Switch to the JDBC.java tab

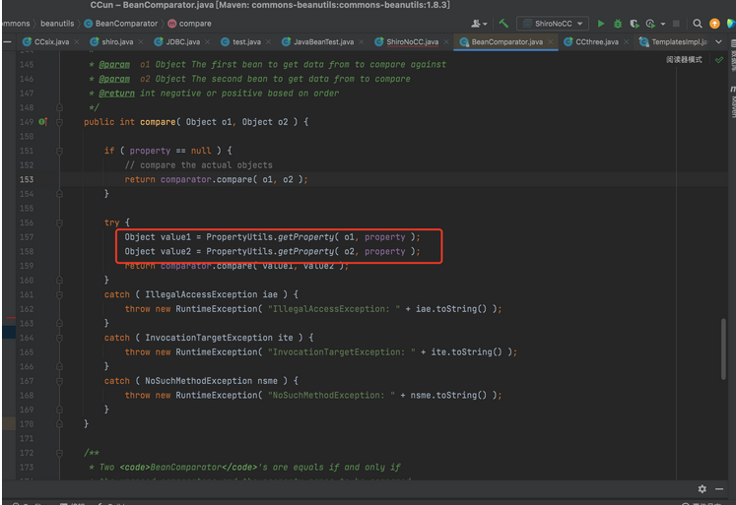(x=182, y=42)
